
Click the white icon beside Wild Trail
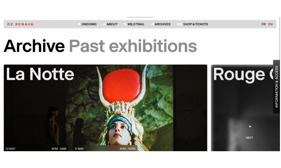point(125,24)
